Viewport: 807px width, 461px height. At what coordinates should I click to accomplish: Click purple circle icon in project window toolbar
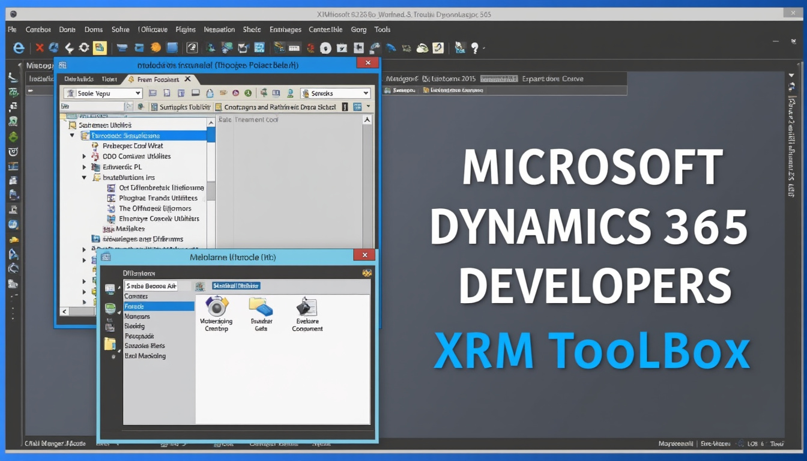pyautogui.click(x=235, y=93)
